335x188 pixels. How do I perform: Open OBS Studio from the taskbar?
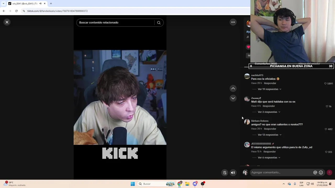coord(203,184)
